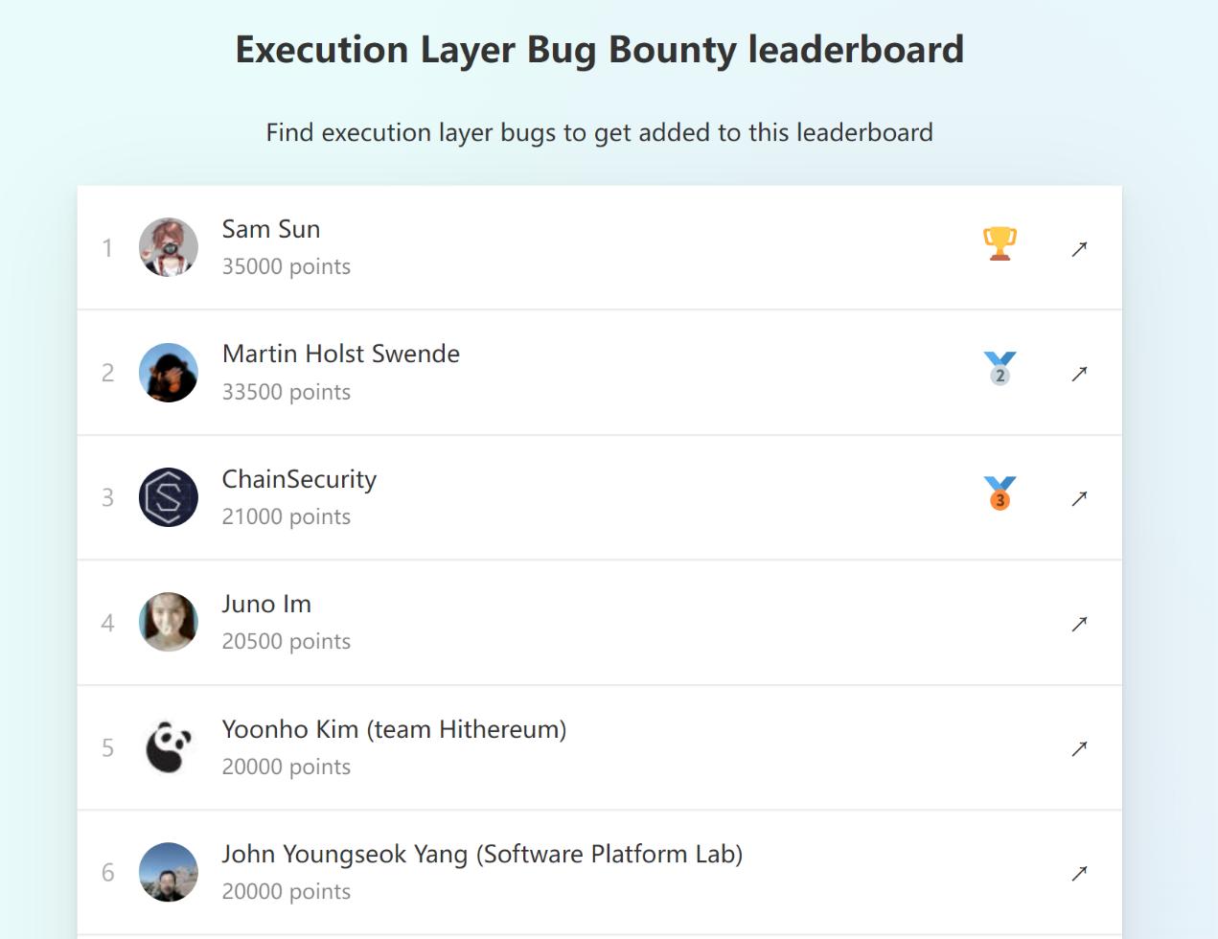Image resolution: width=1218 pixels, height=939 pixels.
Task: Click Sam Sun's profile avatar
Action: pyautogui.click(x=169, y=247)
